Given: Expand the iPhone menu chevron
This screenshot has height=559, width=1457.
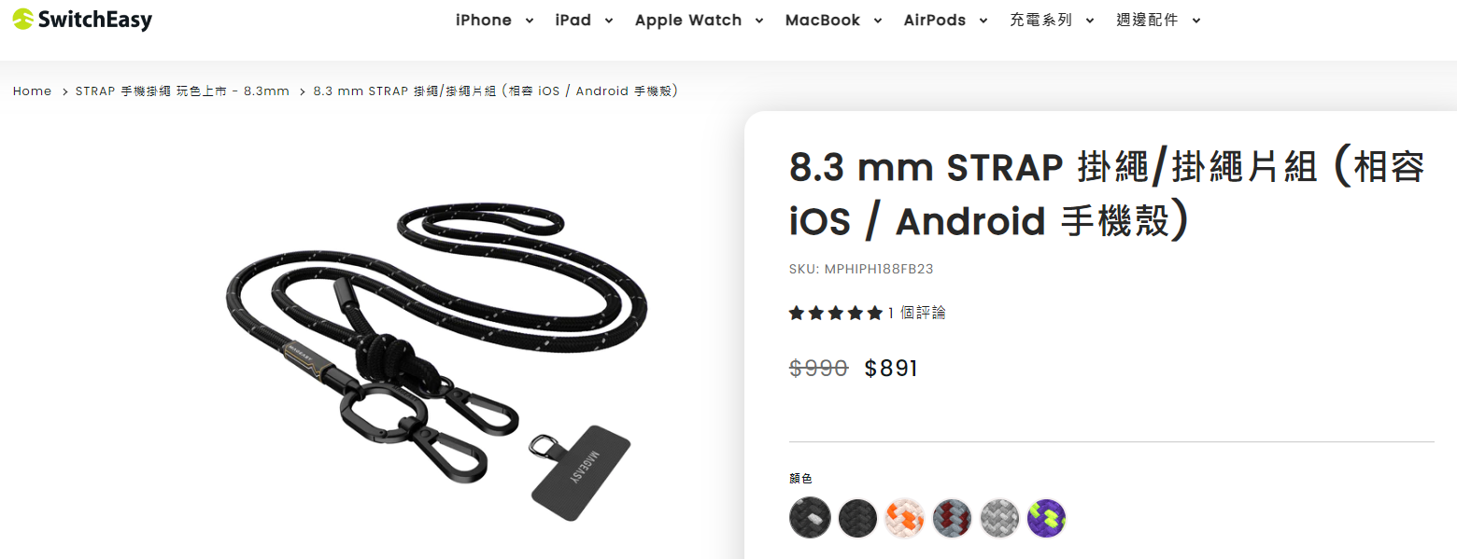Looking at the screenshot, I should click(x=530, y=21).
